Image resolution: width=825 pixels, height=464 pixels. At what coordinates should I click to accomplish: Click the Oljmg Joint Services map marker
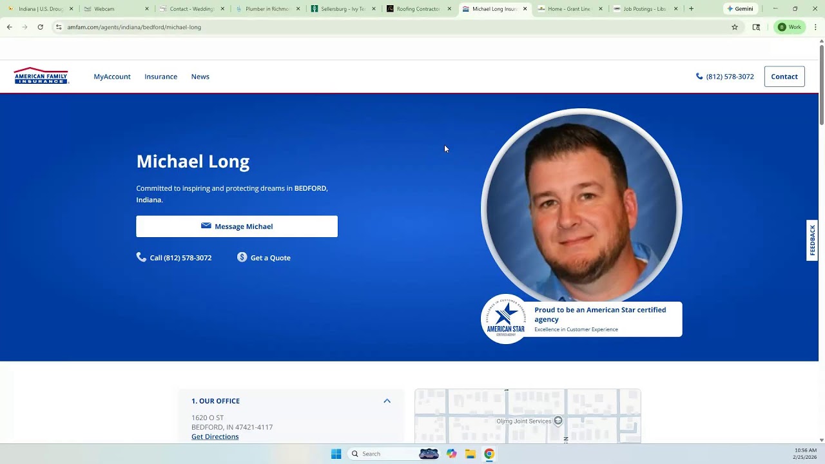(558, 421)
